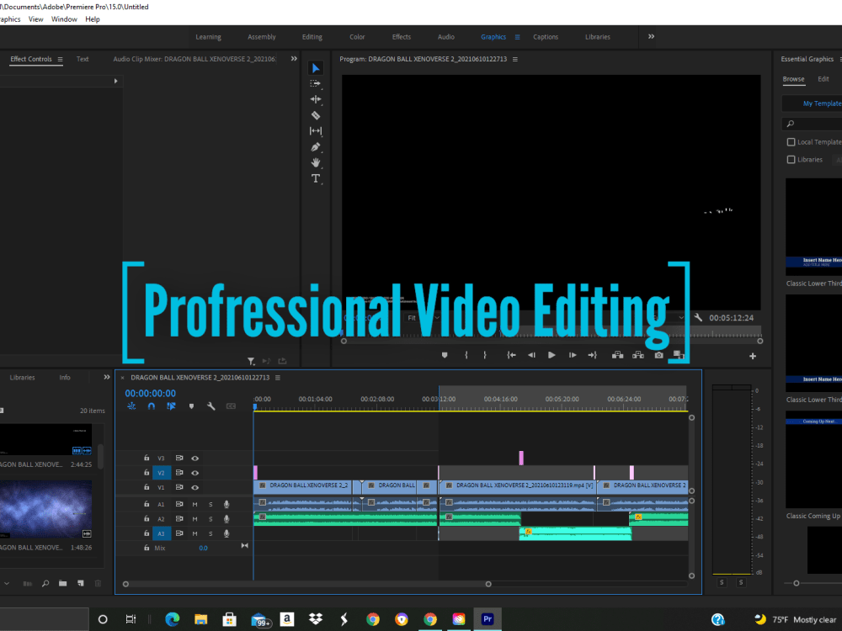This screenshot has height=631, width=842.
Task: Adjust Essential Graphics thumbnail size slider
Action: (797, 583)
